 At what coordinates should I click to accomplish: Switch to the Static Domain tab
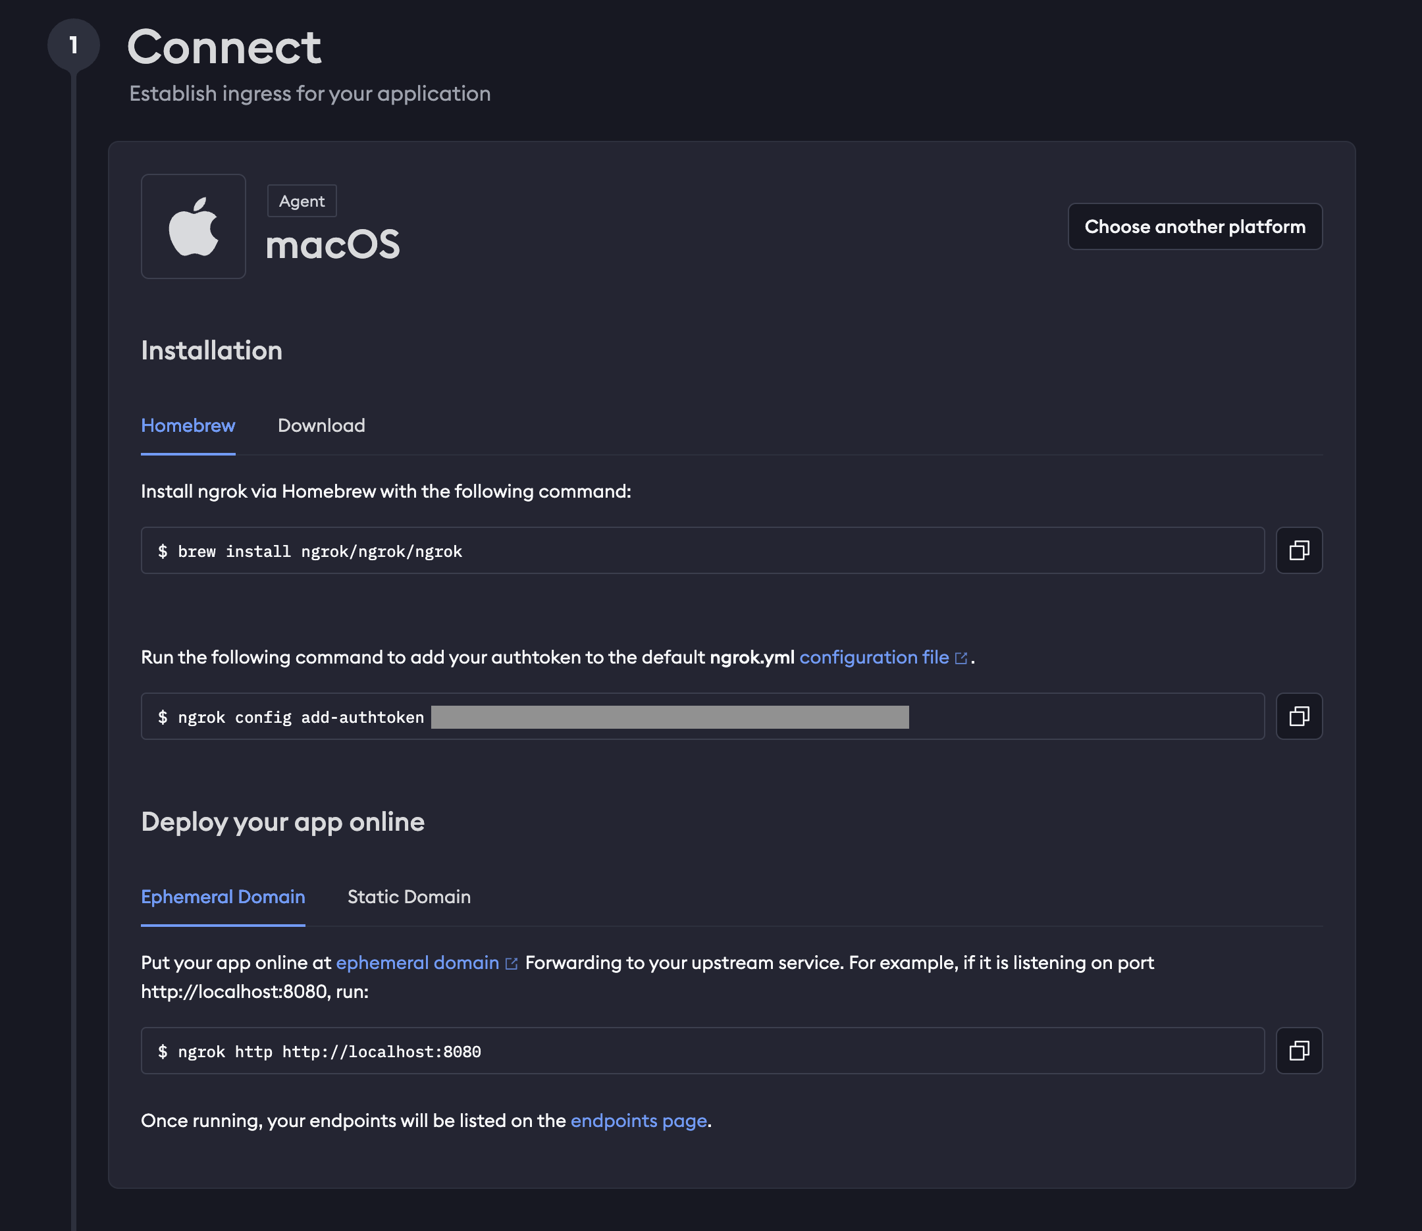coord(409,897)
